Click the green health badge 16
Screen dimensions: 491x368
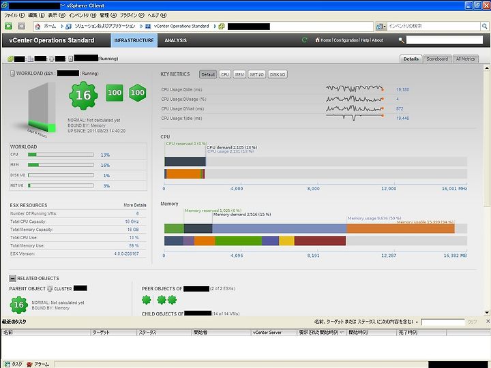tap(83, 95)
